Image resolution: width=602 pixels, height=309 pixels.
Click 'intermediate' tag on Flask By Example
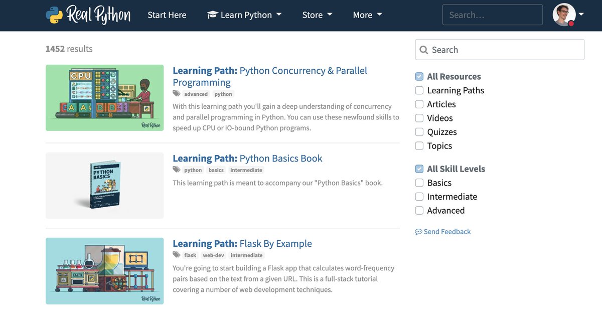pyautogui.click(x=246, y=255)
